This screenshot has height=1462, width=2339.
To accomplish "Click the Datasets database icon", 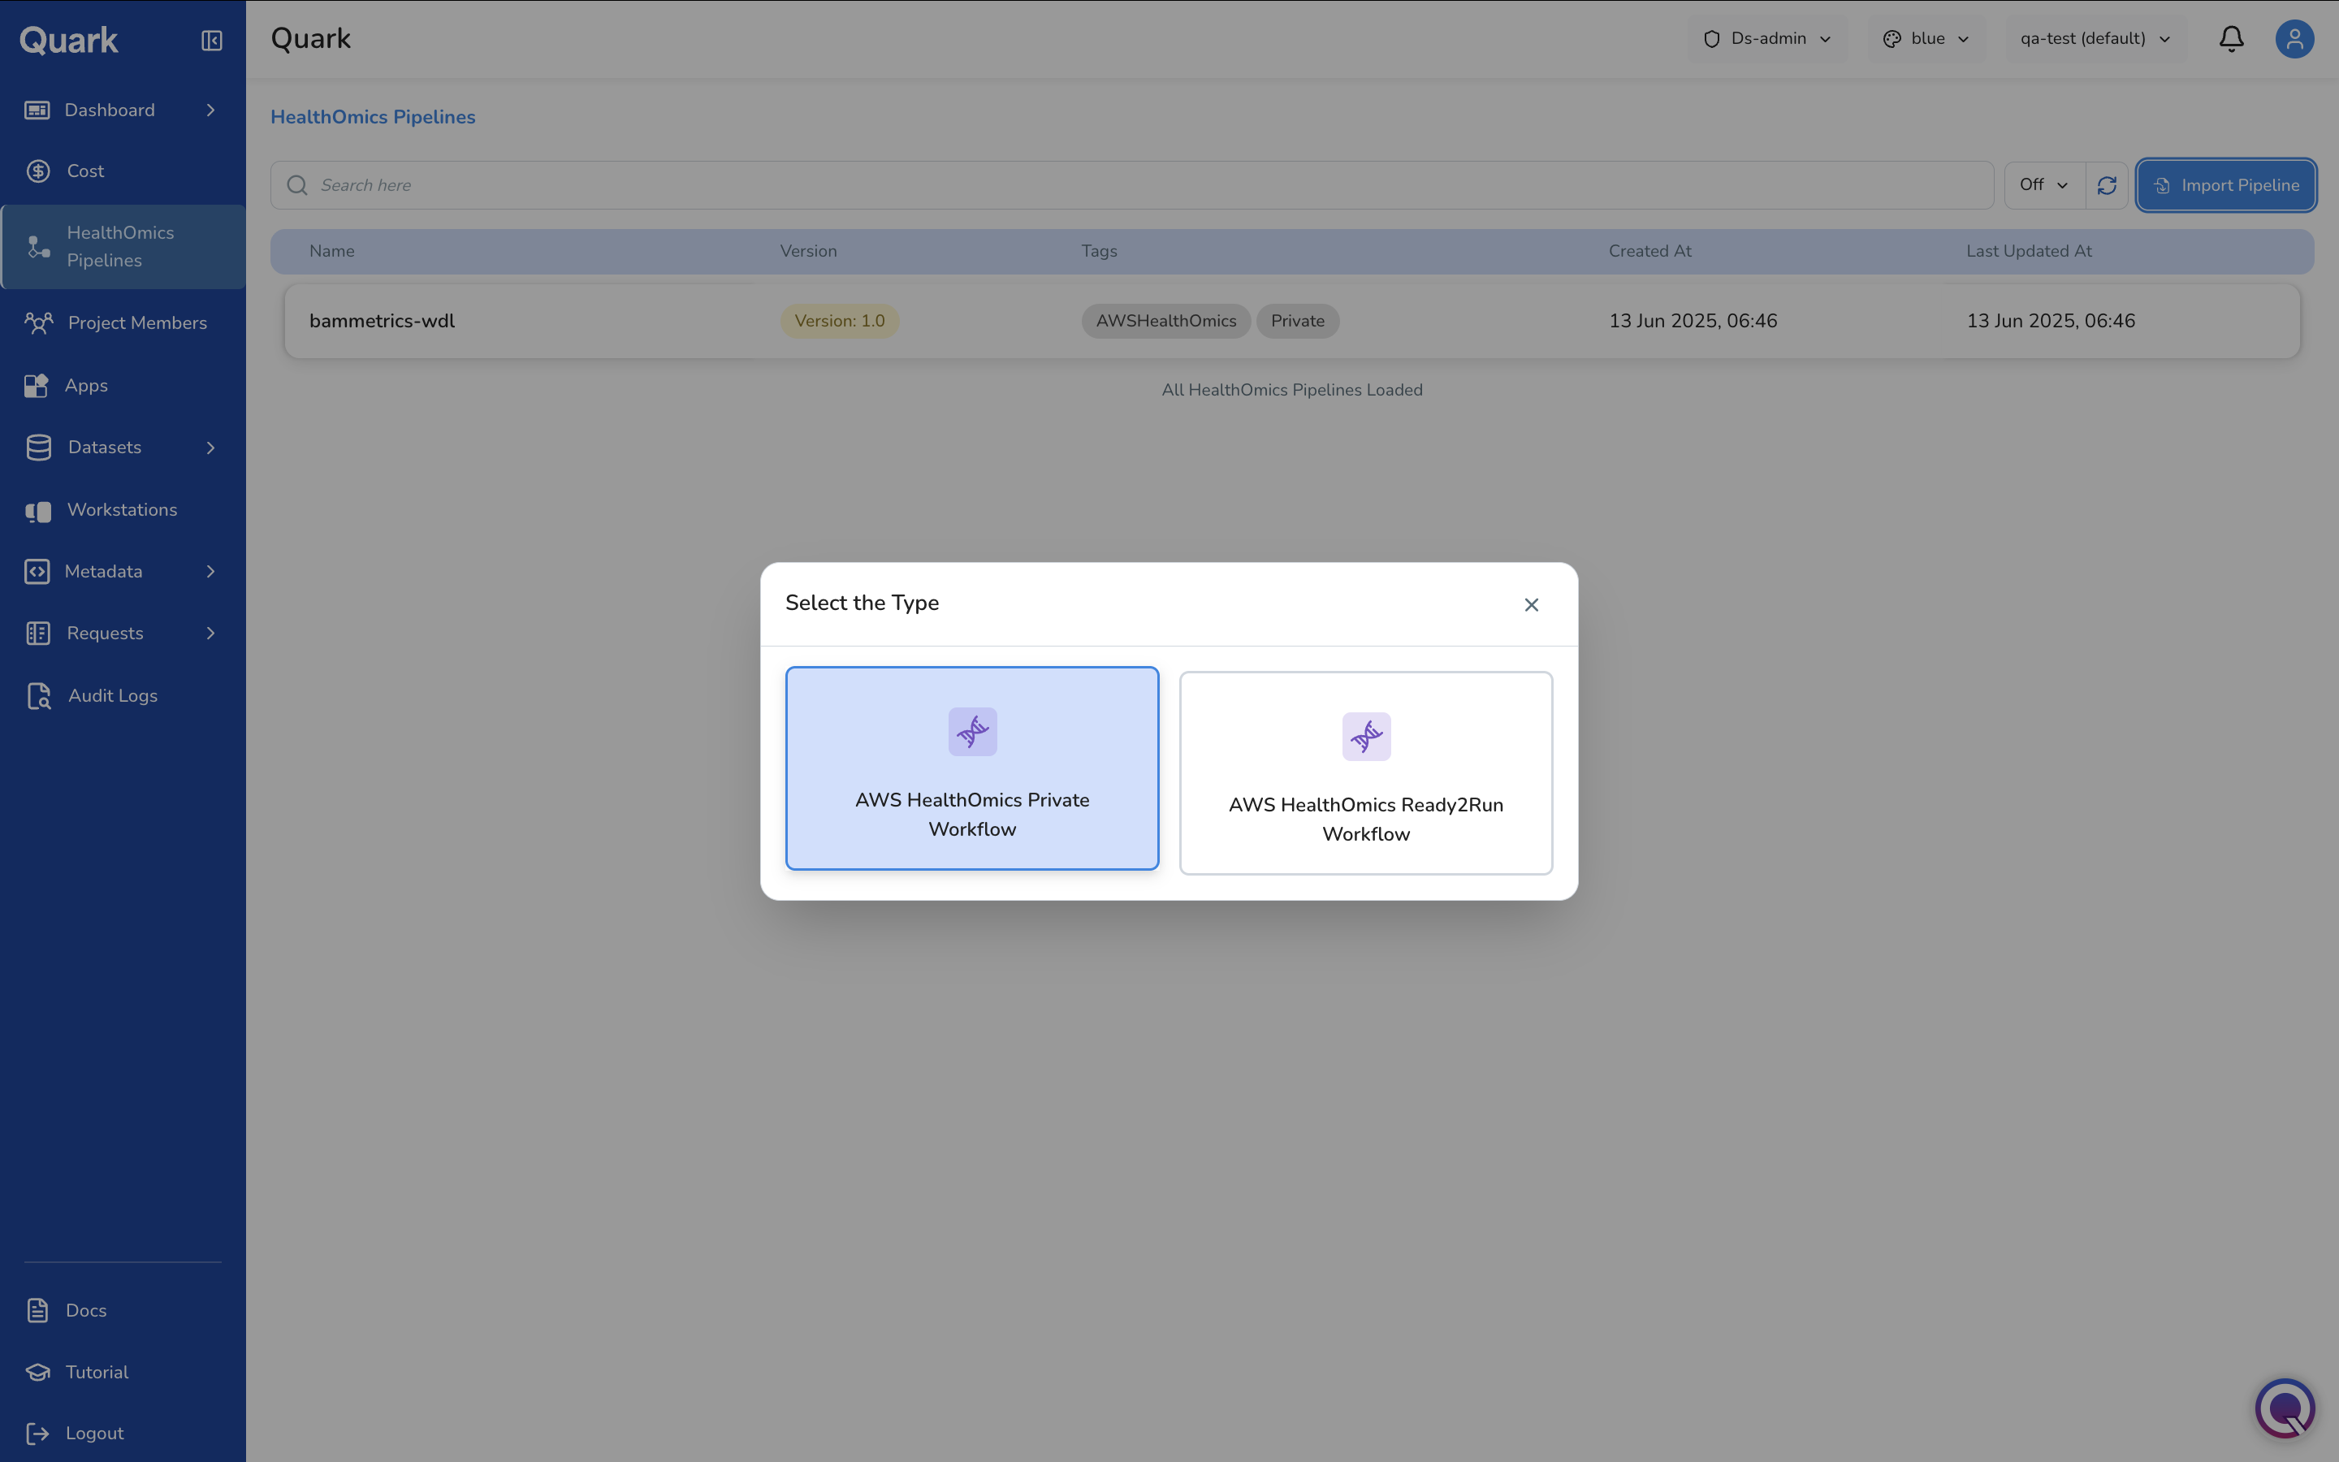I will coord(39,448).
